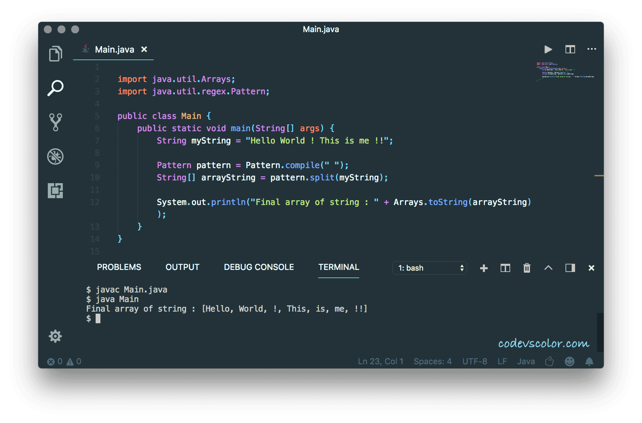
Task: Open the '1: bash' terminal selector dropdown
Action: (x=430, y=268)
